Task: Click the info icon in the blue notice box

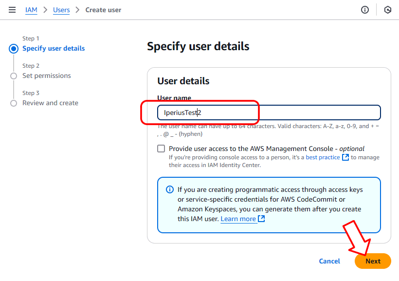Action: click(170, 189)
